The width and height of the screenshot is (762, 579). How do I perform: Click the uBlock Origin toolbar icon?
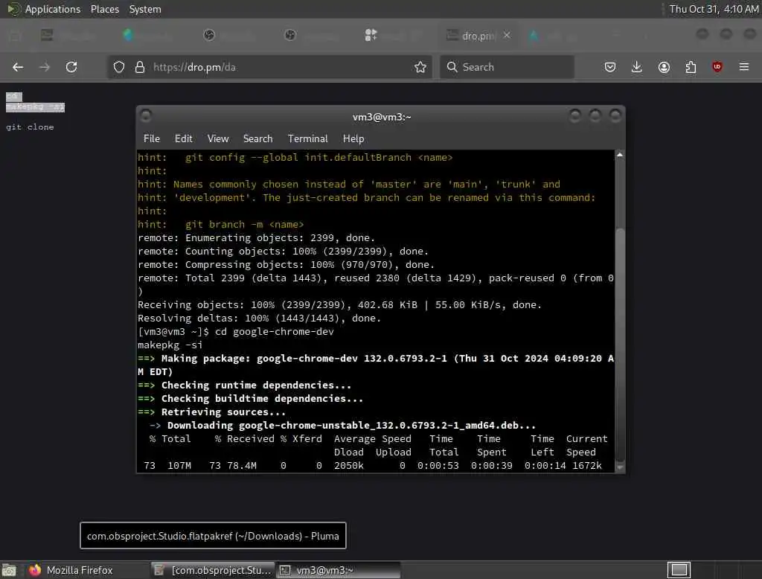[x=717, y=67]
